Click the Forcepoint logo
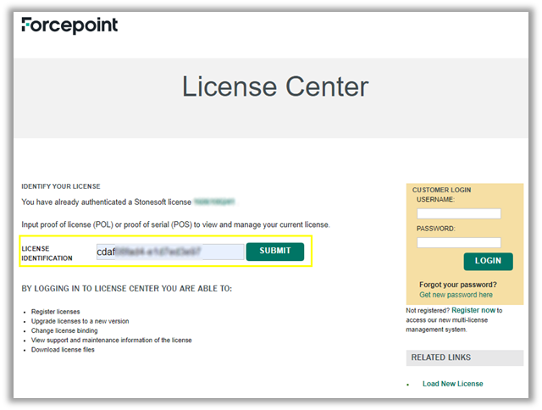 coord(69,25)
